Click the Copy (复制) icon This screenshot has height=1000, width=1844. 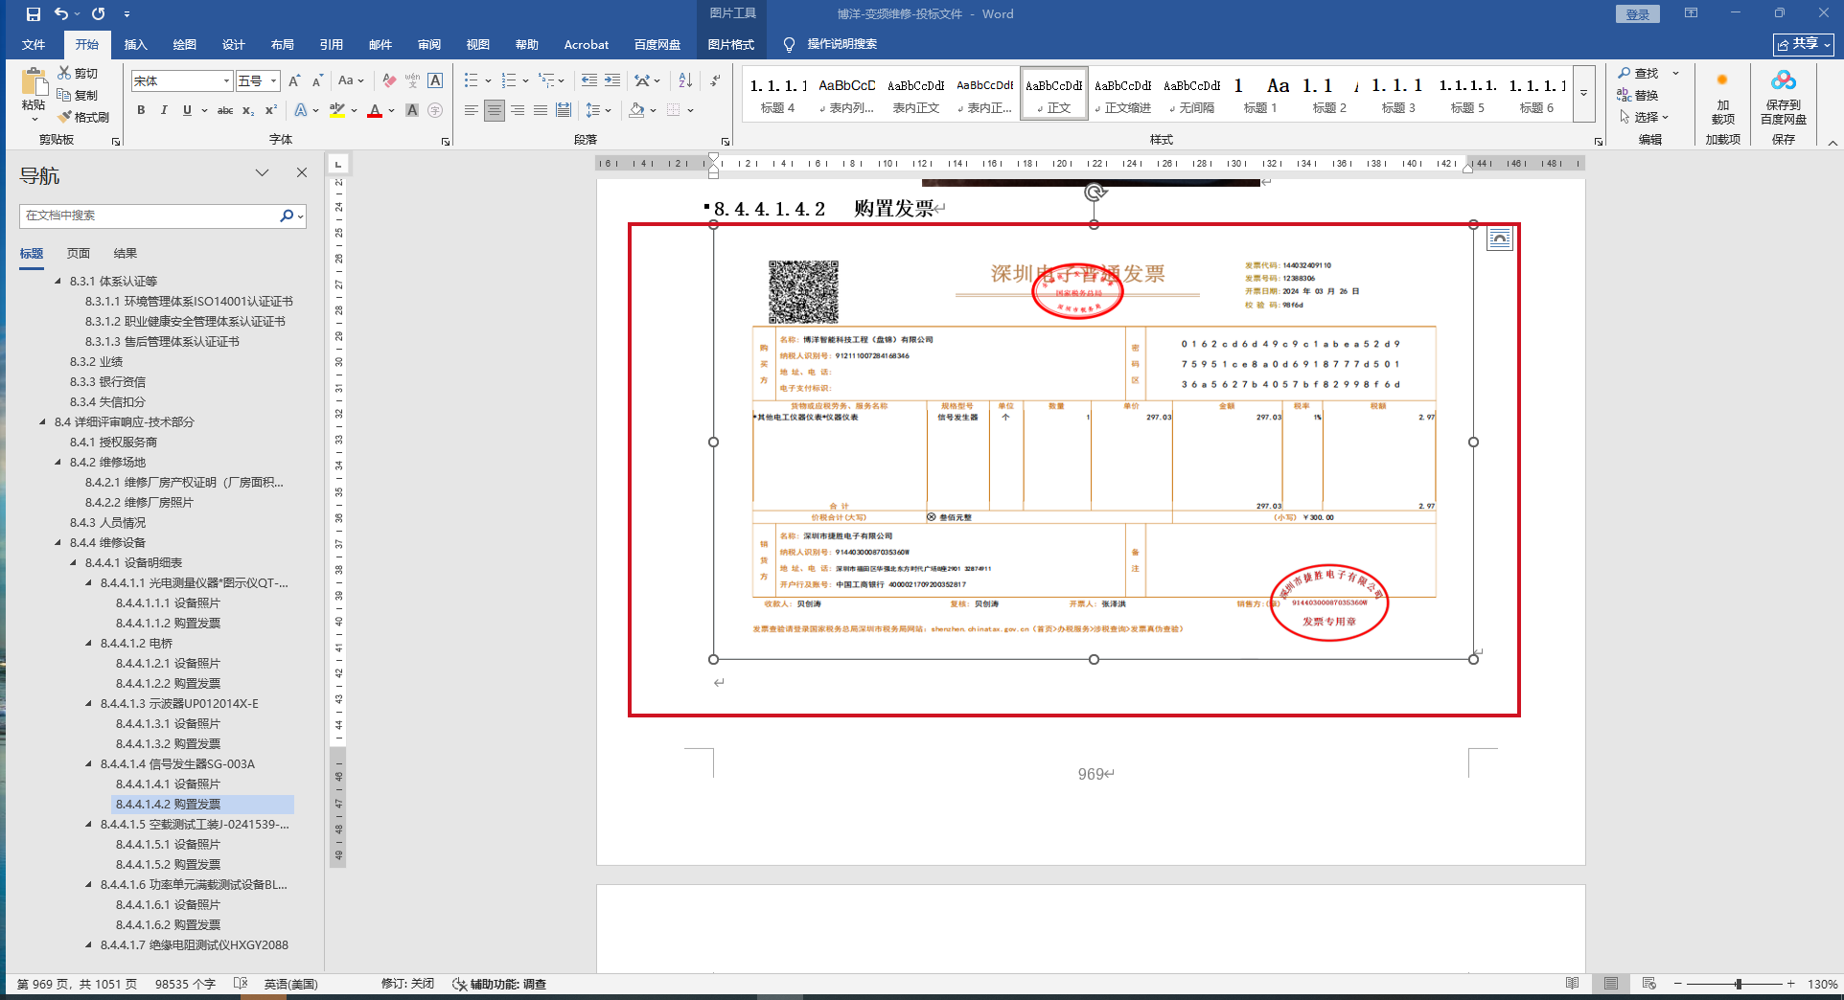coord(64,95)
